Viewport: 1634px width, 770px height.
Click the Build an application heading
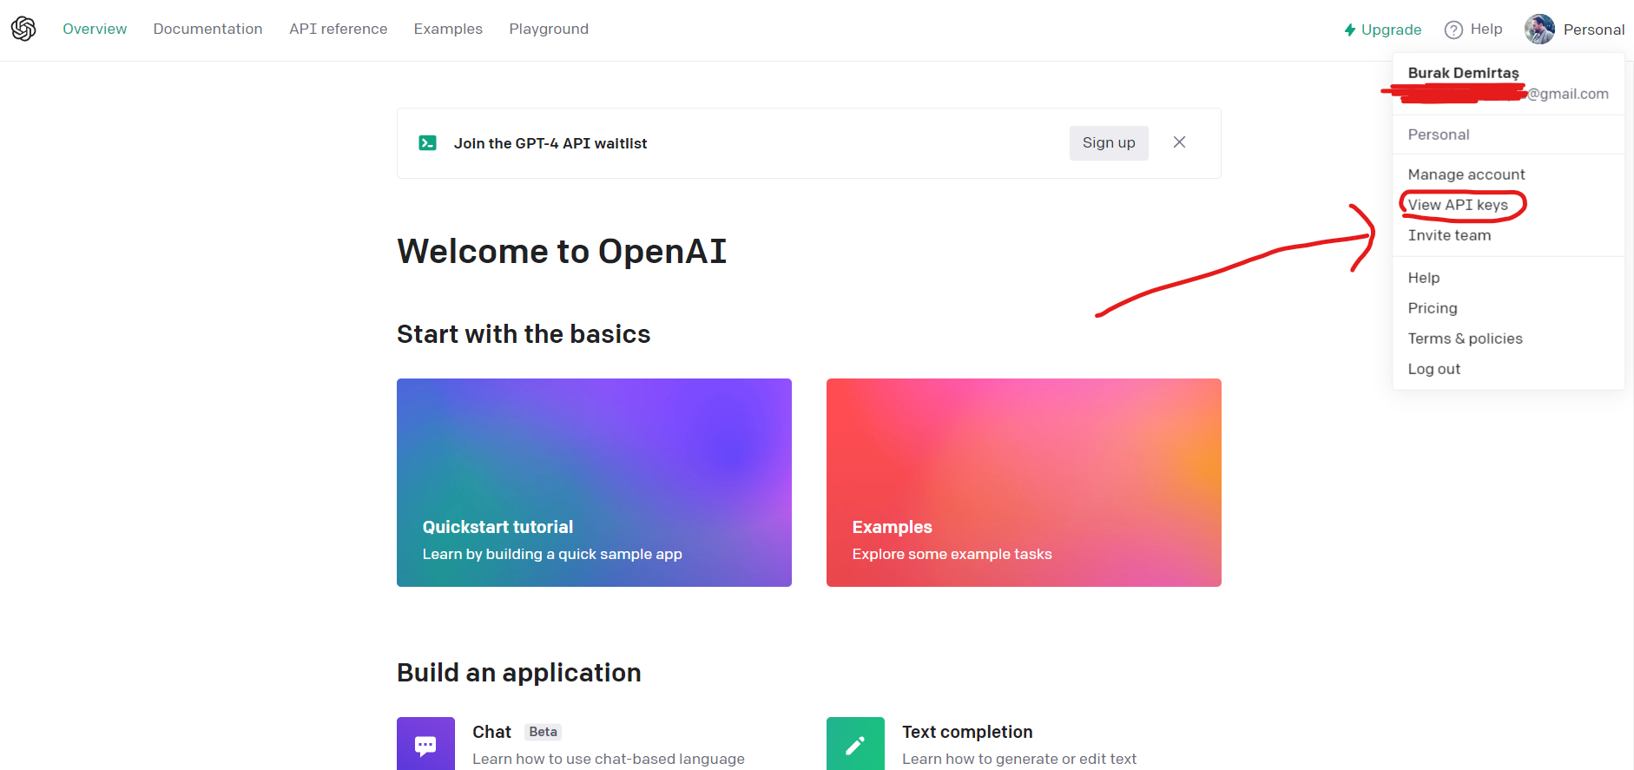(519, 673)
